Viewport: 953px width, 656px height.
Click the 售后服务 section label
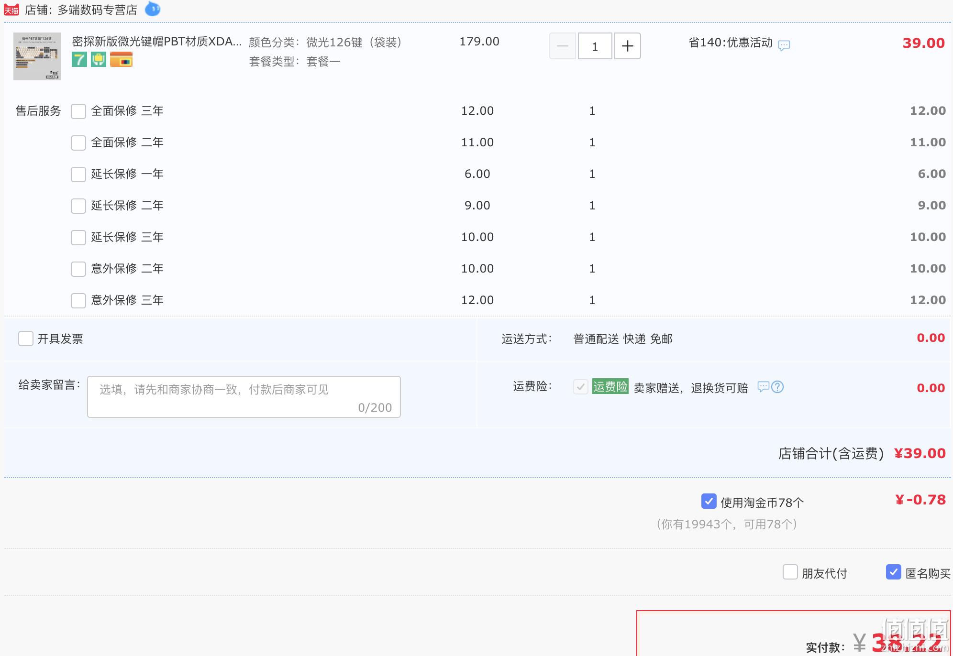38,111
